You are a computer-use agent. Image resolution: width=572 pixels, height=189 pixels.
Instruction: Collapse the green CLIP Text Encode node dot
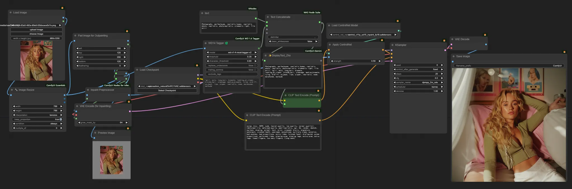click(285, 95)
